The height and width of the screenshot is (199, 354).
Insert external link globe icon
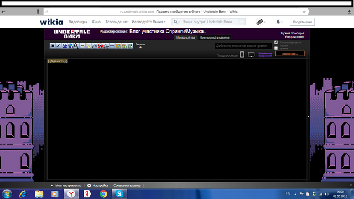coord(70,46)
